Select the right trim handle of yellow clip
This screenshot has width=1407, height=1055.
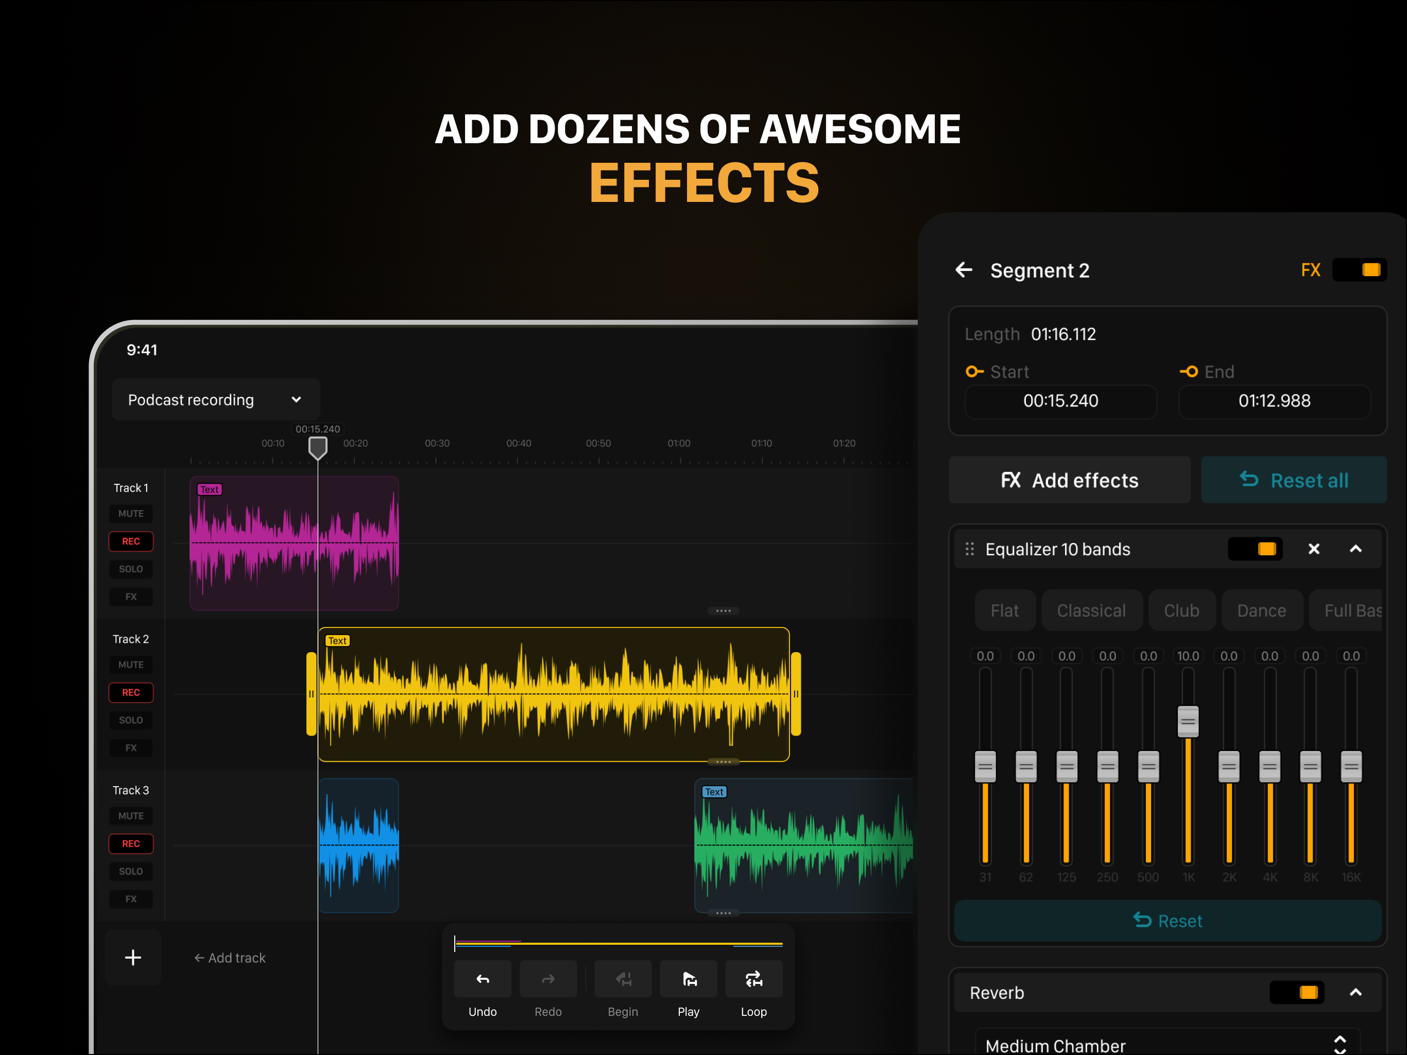[x=796, y=693]
